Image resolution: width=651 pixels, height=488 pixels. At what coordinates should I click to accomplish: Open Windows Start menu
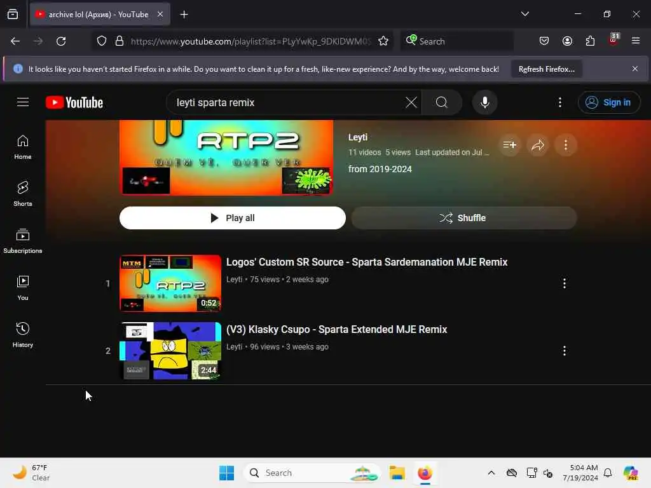227,473
